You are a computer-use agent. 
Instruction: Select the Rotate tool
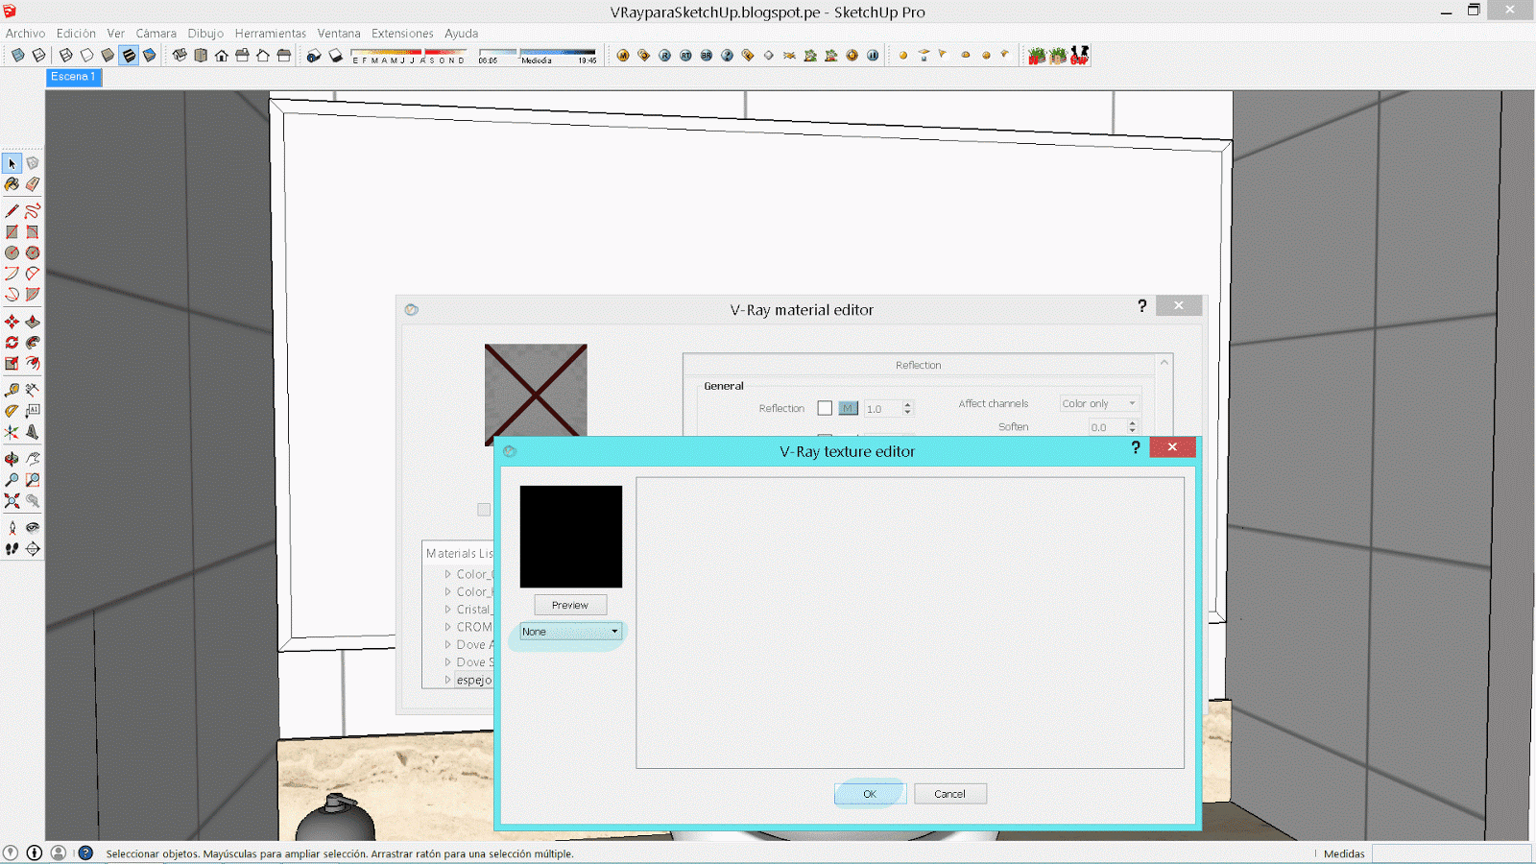click(x=12, y=342)
